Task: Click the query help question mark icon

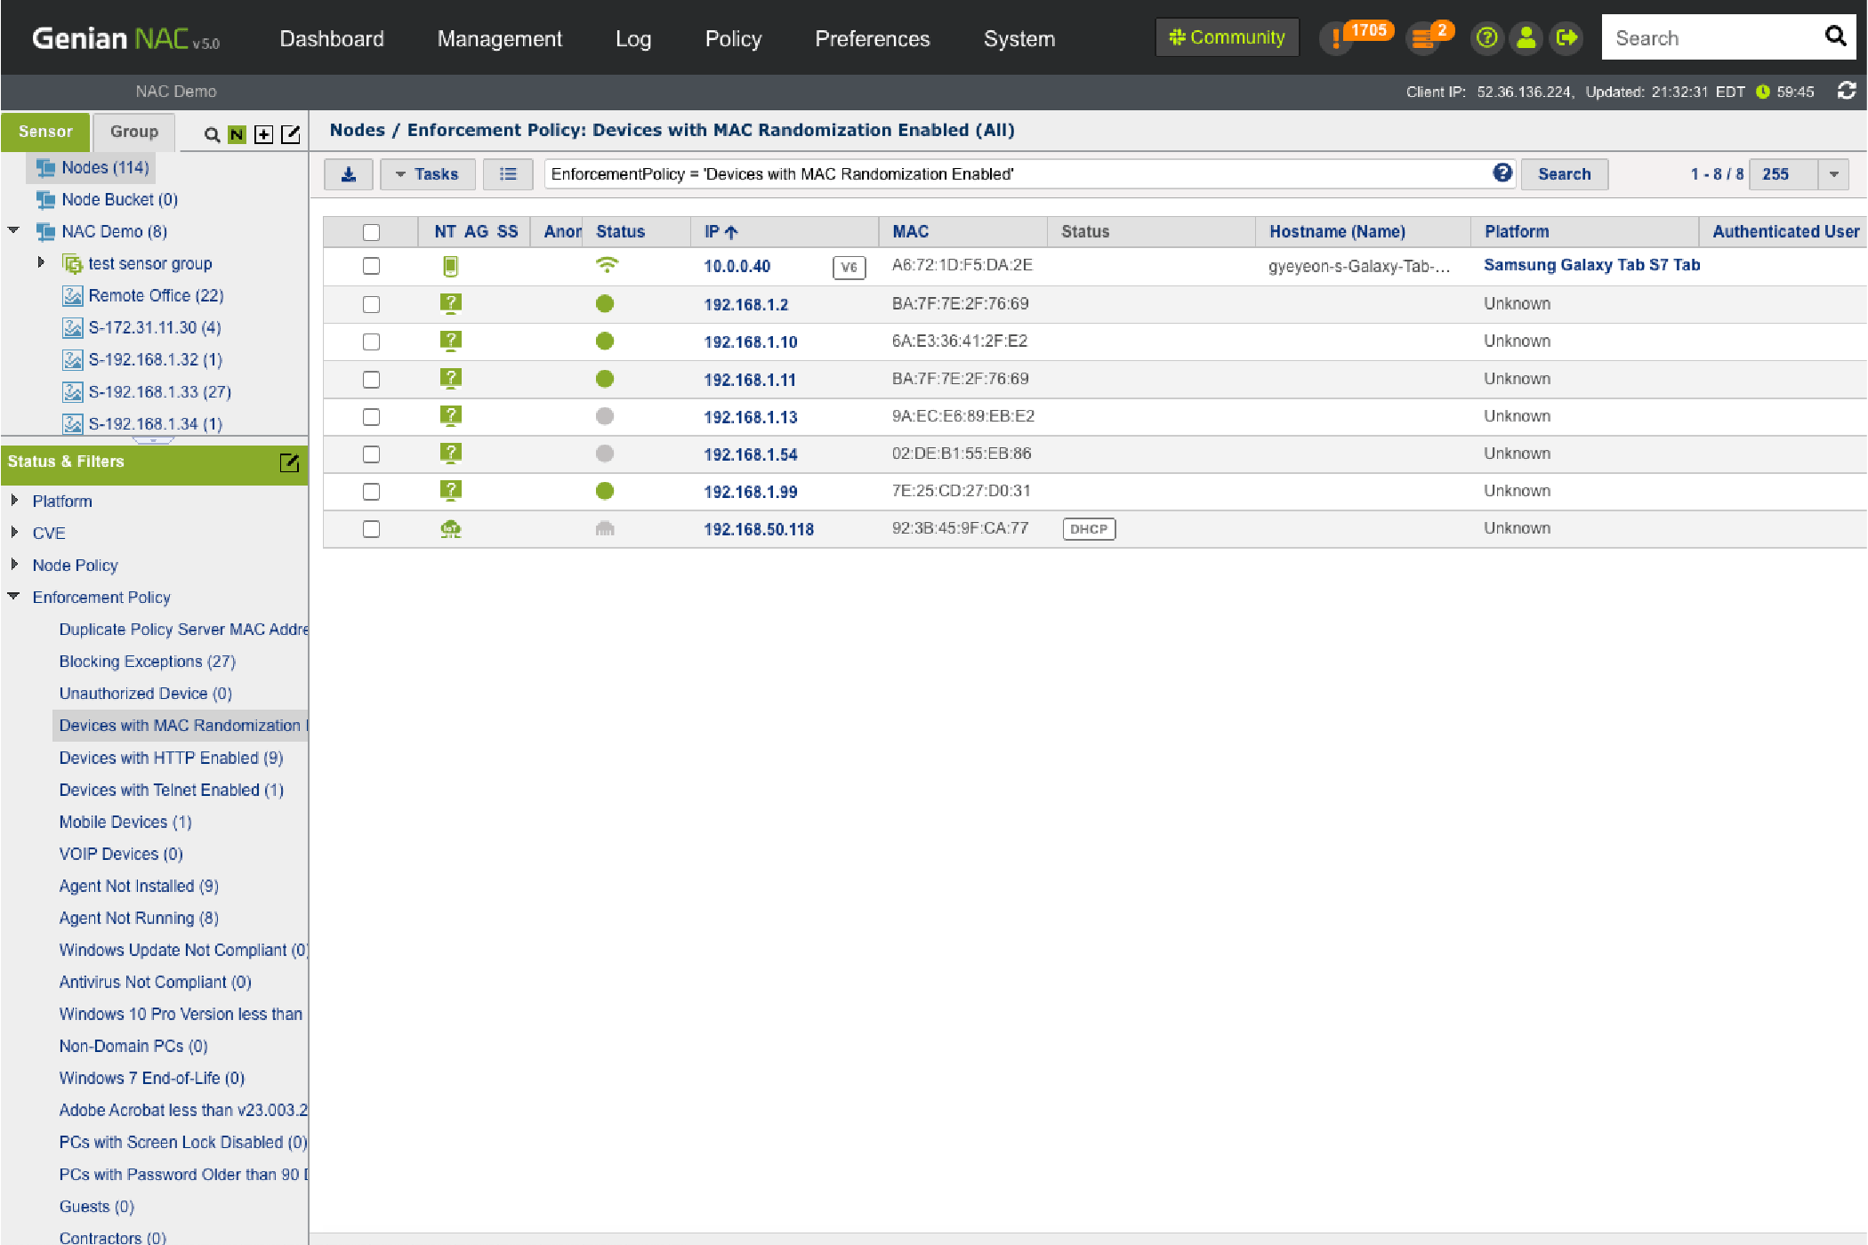Action: pos(1502,173)
